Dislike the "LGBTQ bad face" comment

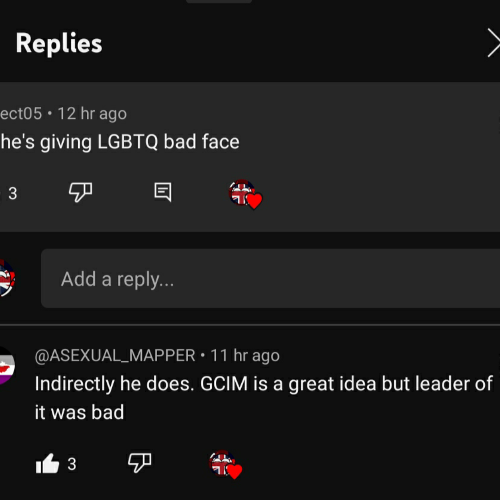tap(80, 192)
